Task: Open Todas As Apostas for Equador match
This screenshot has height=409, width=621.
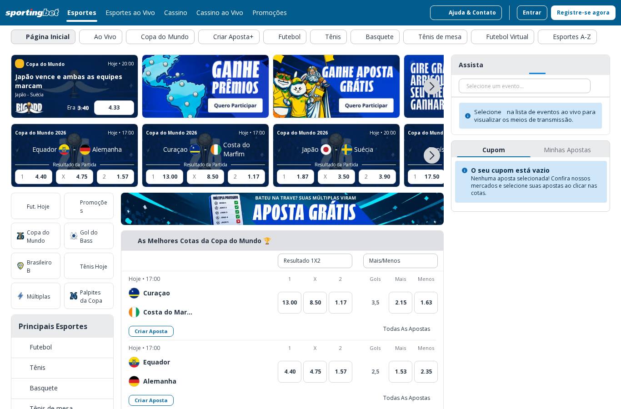Action: (406, 398)
